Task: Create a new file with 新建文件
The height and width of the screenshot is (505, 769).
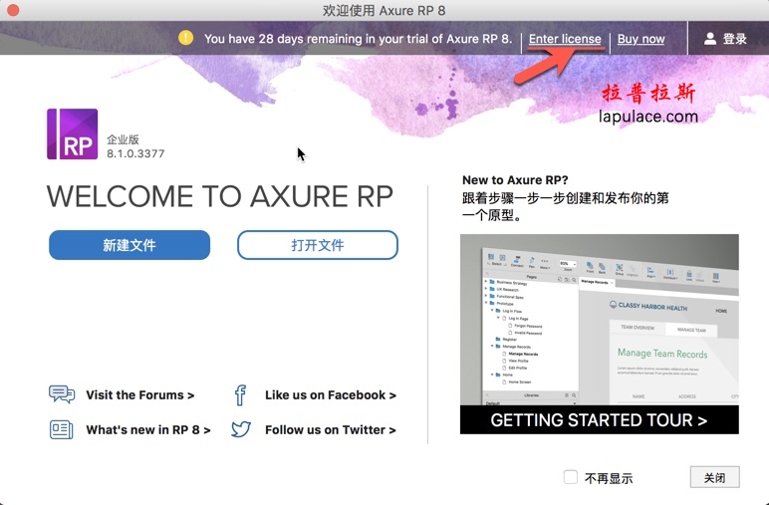Action: point(129,245)
